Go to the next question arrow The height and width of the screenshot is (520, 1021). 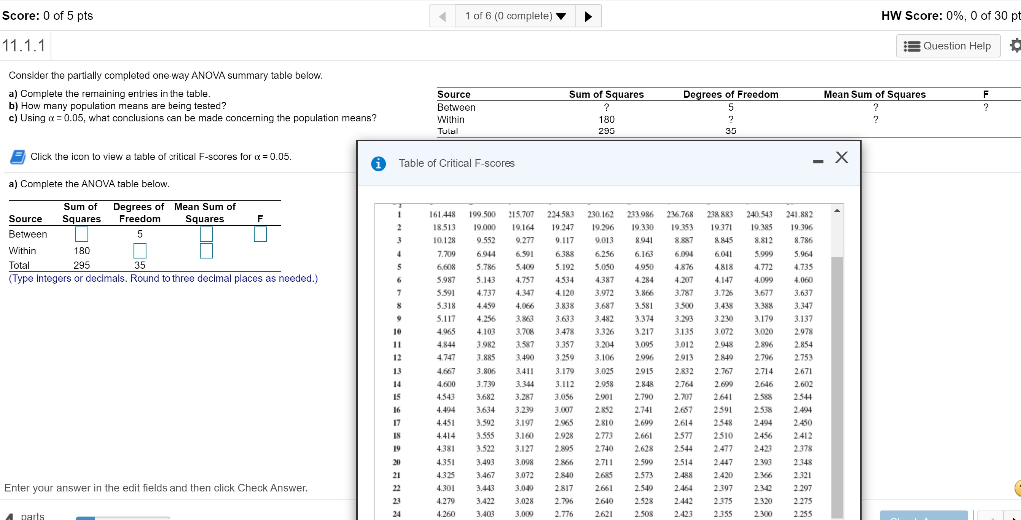click(x=588, y=16)
